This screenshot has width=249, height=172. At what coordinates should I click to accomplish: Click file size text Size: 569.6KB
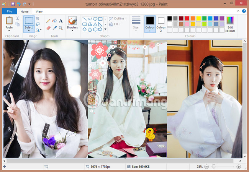click(x=141, y=167)
